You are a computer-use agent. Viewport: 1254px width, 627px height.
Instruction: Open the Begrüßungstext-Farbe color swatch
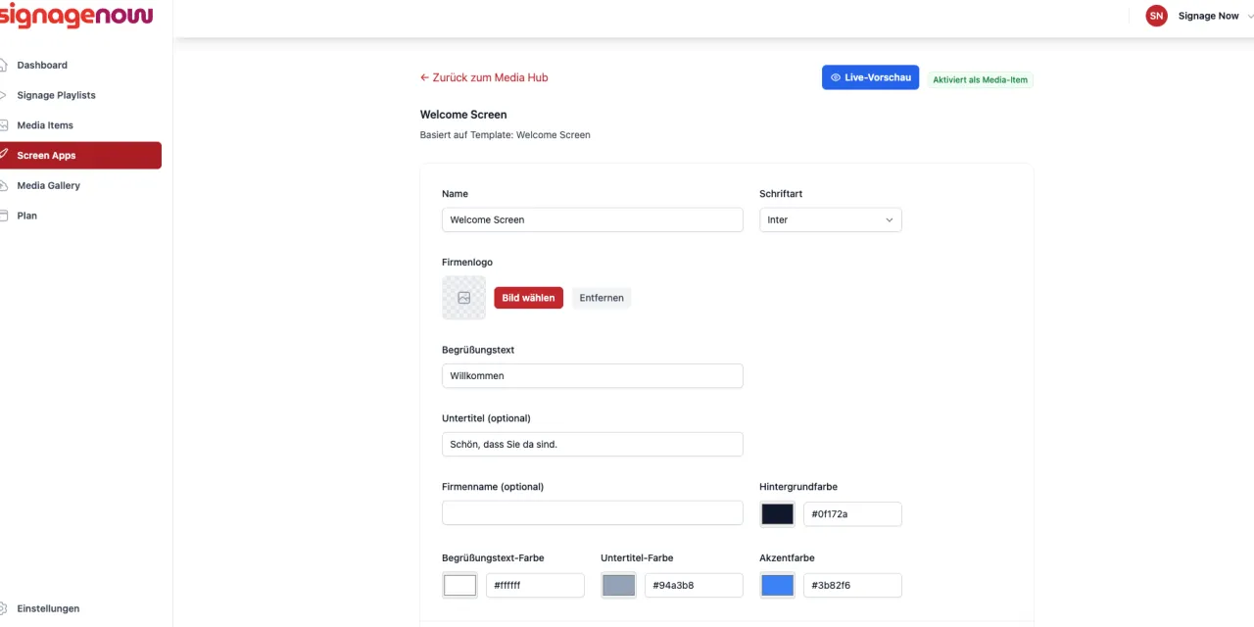pos(460,585)
